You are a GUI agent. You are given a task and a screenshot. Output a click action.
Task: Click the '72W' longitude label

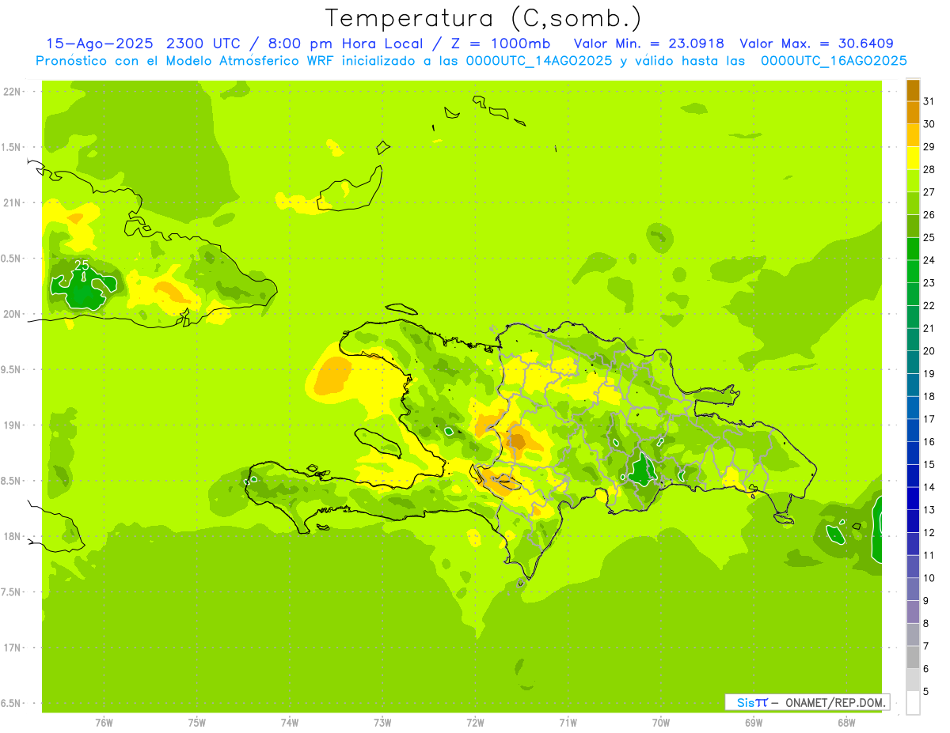click(475, 723)
